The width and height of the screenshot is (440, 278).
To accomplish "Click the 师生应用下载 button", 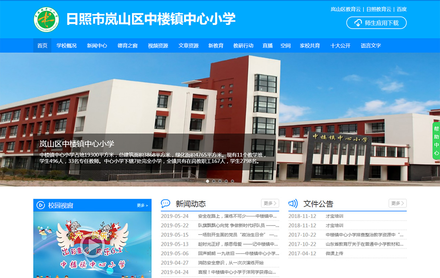I will [x=377, y=23].
